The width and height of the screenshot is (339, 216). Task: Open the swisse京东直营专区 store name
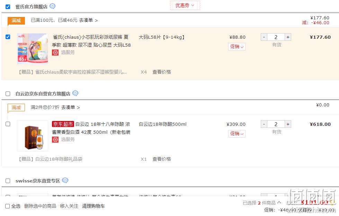38,181
